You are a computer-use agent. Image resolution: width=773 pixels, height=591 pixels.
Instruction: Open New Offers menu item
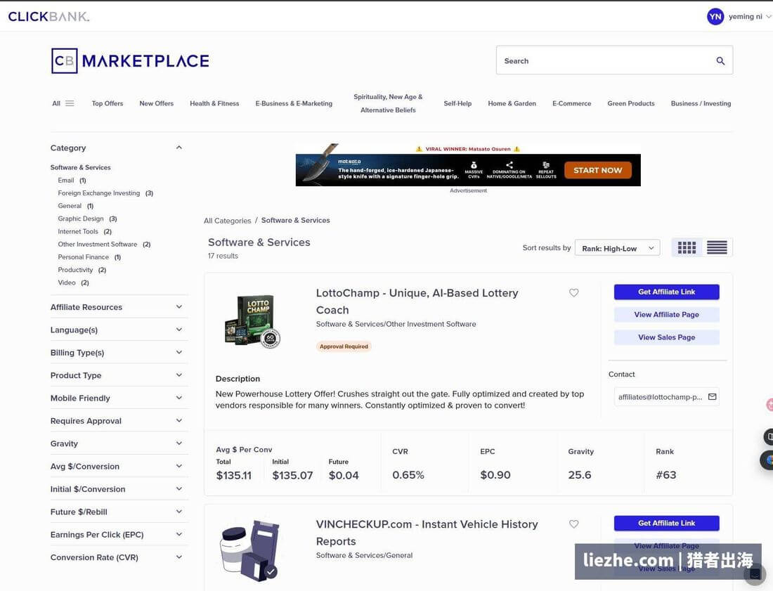tap(156, 103)
